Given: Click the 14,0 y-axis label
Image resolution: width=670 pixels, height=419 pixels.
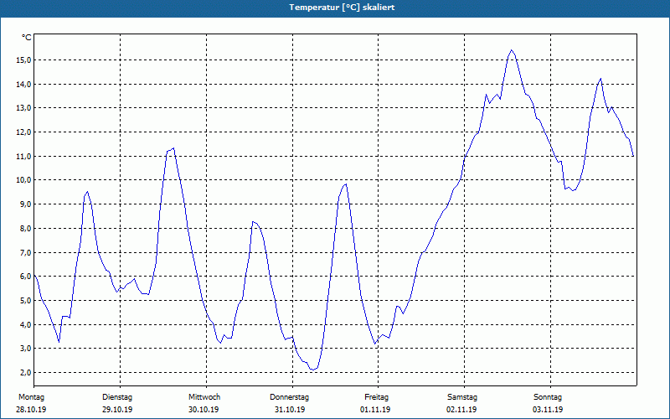Looking at the screenshot, I should (x=23, y=85).
